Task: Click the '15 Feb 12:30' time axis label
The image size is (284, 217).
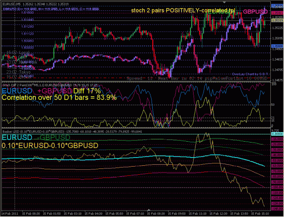Action: (218, 213)
